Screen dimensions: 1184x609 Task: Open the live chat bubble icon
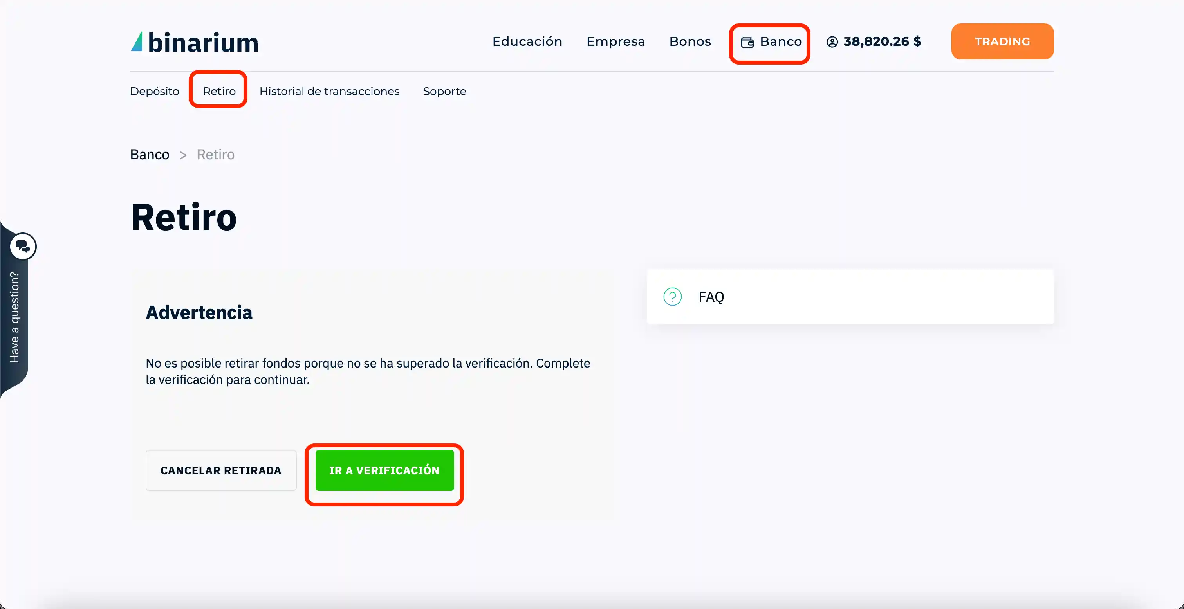(x=23, y=246)
